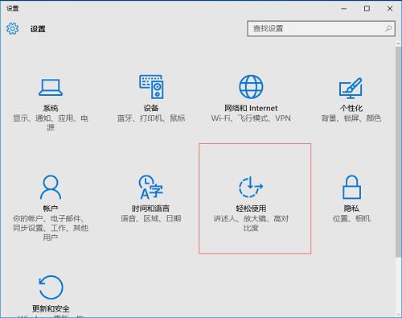
Task: Open the 隐私 padlock icon
Action: click(351, 187)
